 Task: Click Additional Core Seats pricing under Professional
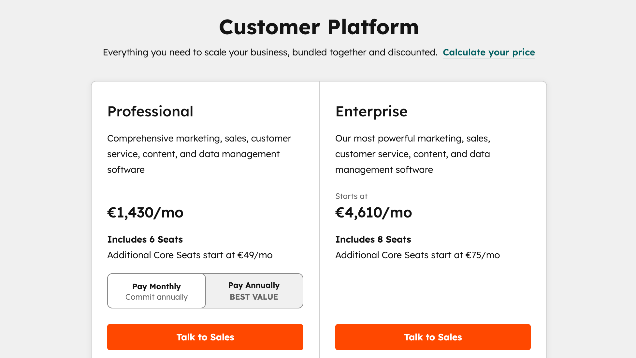pyautogui.click(x=190, y=255)
